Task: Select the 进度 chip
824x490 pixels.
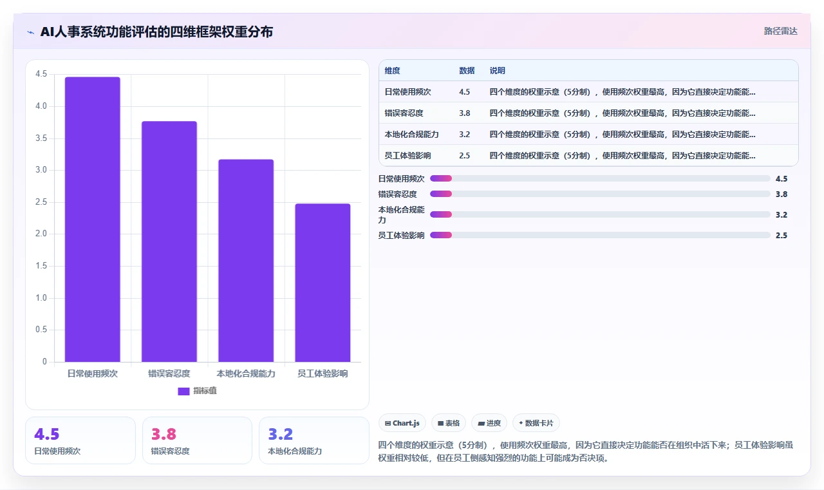Action: pos(489,423)
